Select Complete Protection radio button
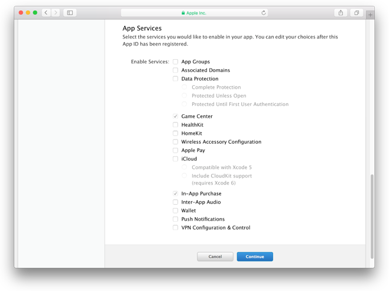The width and height of the screenshot is (389, 291). (x=184, y=87)
